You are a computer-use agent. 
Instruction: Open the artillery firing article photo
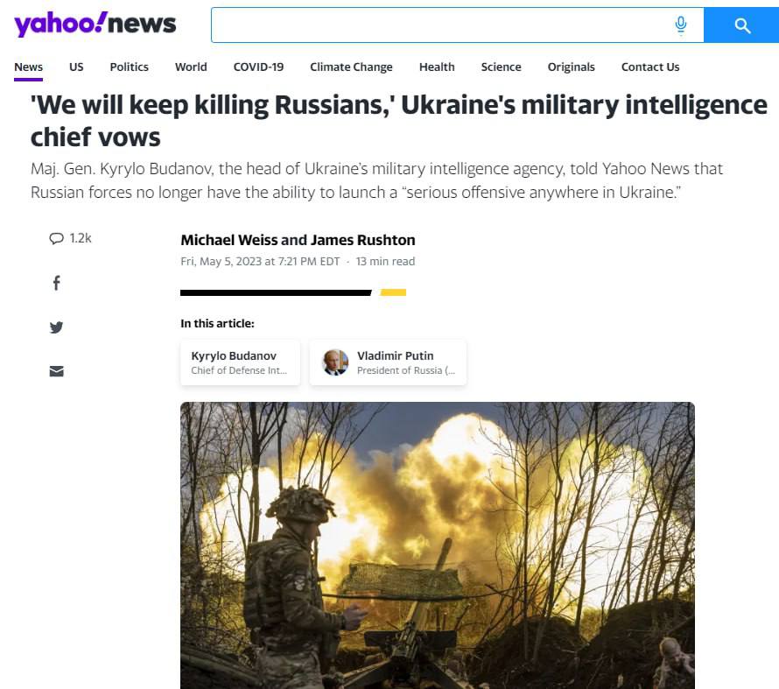point(437,545)
